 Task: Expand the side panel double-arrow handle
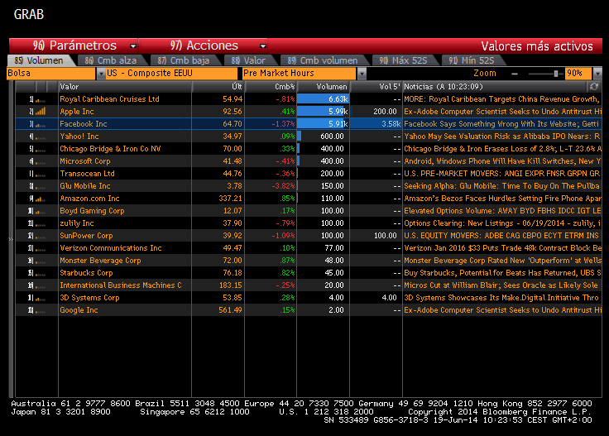12,239
